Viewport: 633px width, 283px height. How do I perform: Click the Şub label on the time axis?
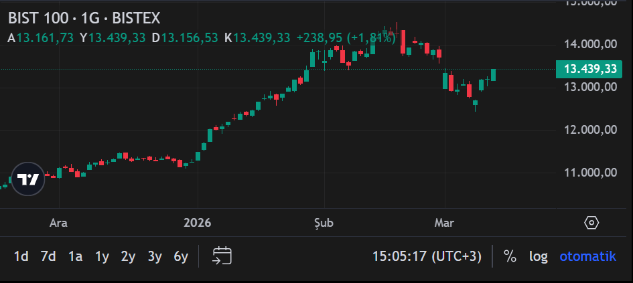coord(324,223)
